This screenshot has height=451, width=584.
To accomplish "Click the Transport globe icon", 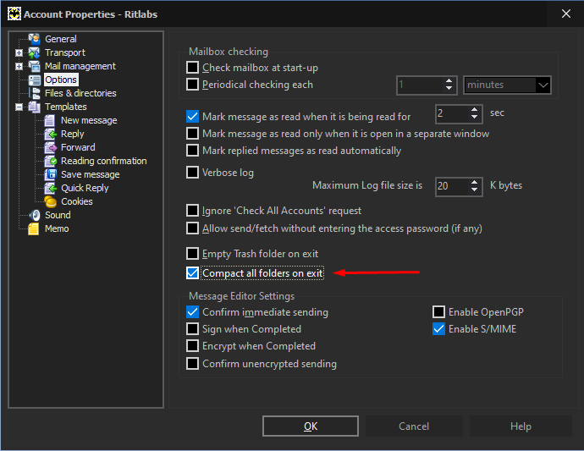I will [34, 52].
